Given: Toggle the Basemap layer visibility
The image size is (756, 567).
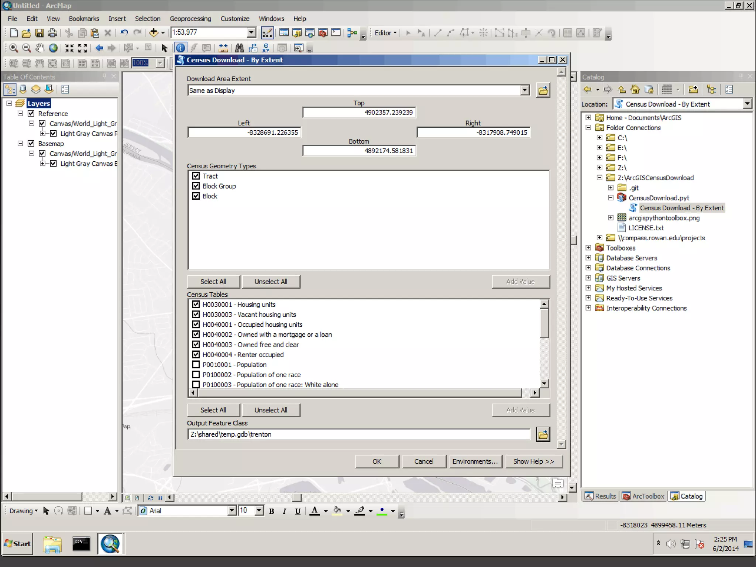Looking at the screenshot, I should tap(31, 144).
